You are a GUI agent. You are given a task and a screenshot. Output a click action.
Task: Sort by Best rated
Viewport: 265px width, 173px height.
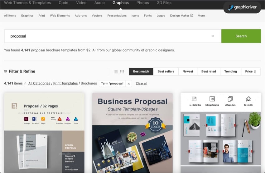click(209, 71)
